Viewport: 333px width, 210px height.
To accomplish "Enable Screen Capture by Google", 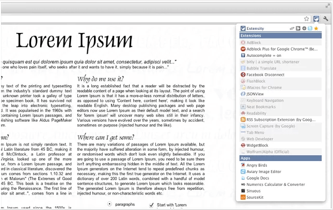I will pos(280,126).
